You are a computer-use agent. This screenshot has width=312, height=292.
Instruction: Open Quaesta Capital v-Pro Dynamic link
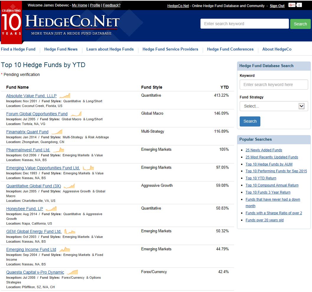coord(35,272)
